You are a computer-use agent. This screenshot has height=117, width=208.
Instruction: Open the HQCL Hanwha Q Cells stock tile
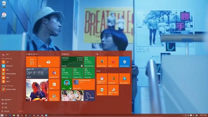[x=78, y=73]
